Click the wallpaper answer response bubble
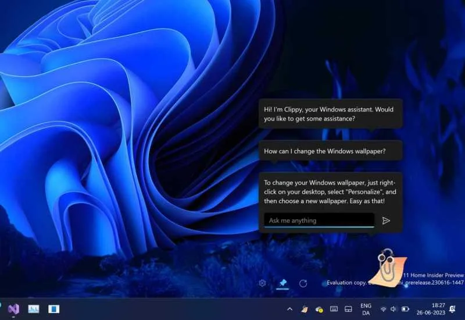The width and height of the screenshot is (465, 320). pyautogui.click(x=330, y=191)
